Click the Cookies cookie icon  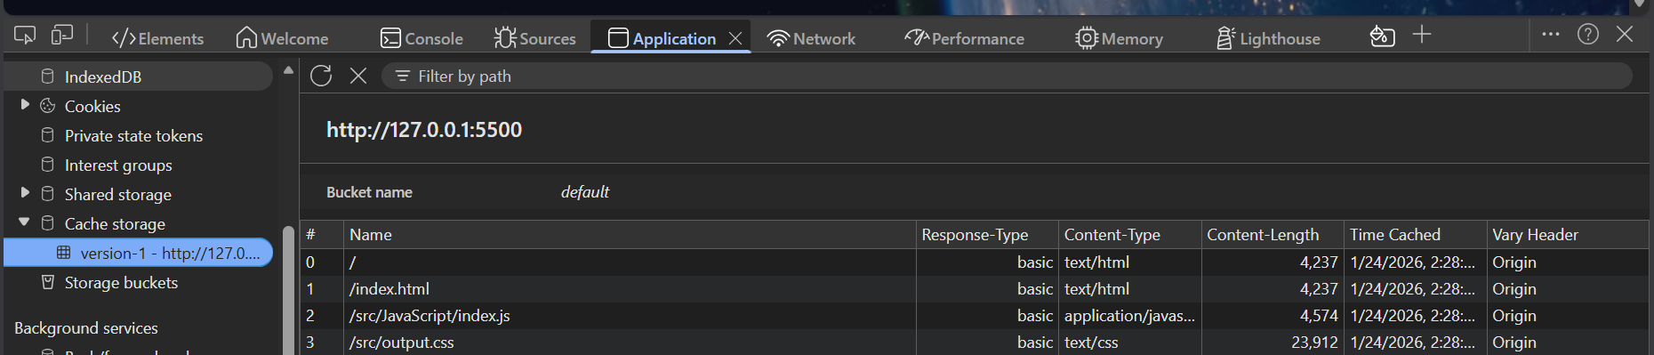coord(48,105)
